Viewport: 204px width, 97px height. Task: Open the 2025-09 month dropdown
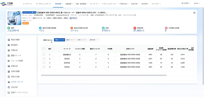(x=94, y=40)
